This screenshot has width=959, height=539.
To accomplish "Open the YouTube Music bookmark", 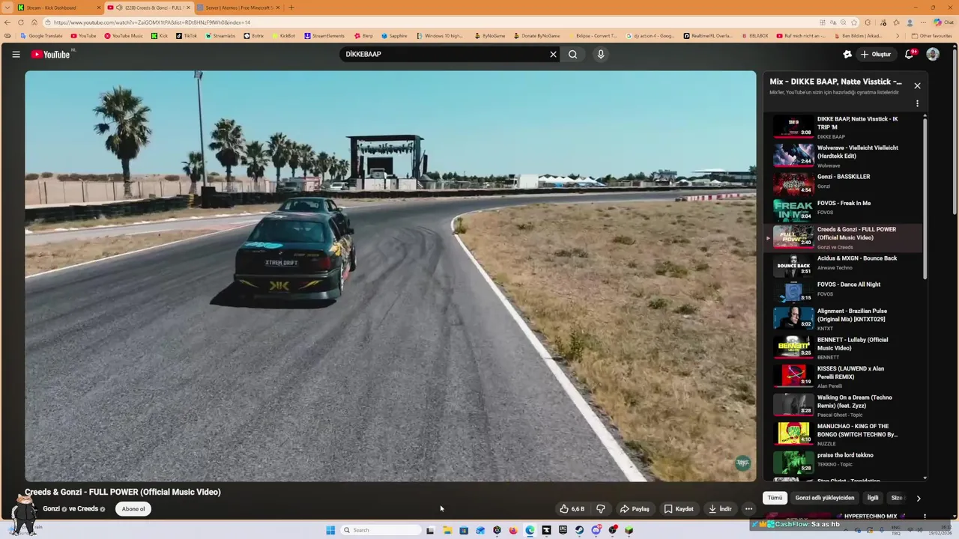I will point(124,36).
